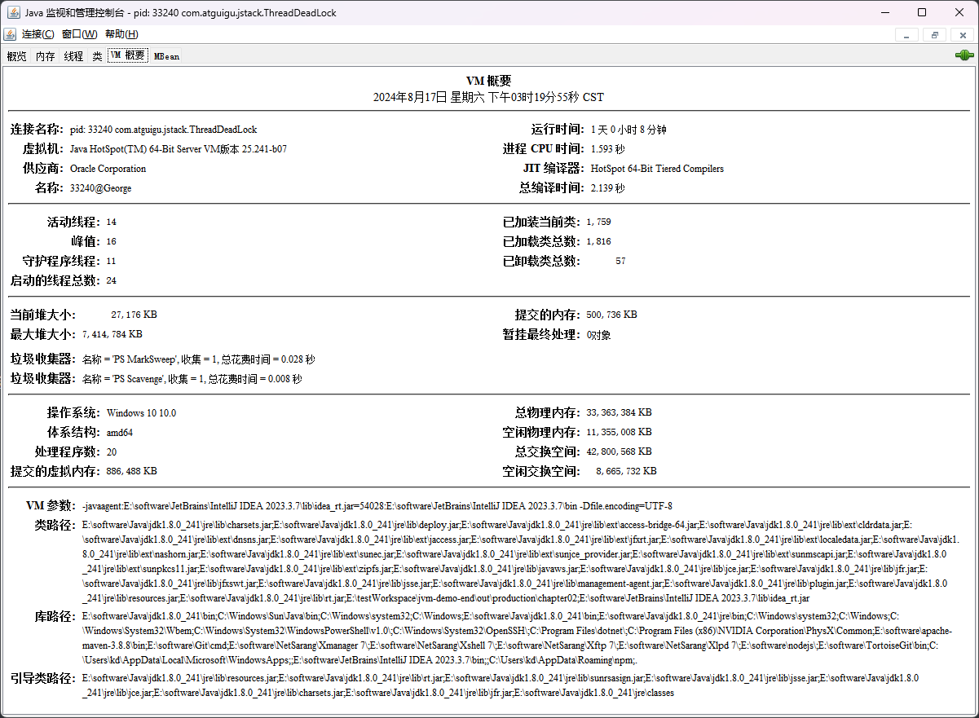Click the PS Scavenge garbage collector line
The image size is (979, 718).
click(192, 379)
